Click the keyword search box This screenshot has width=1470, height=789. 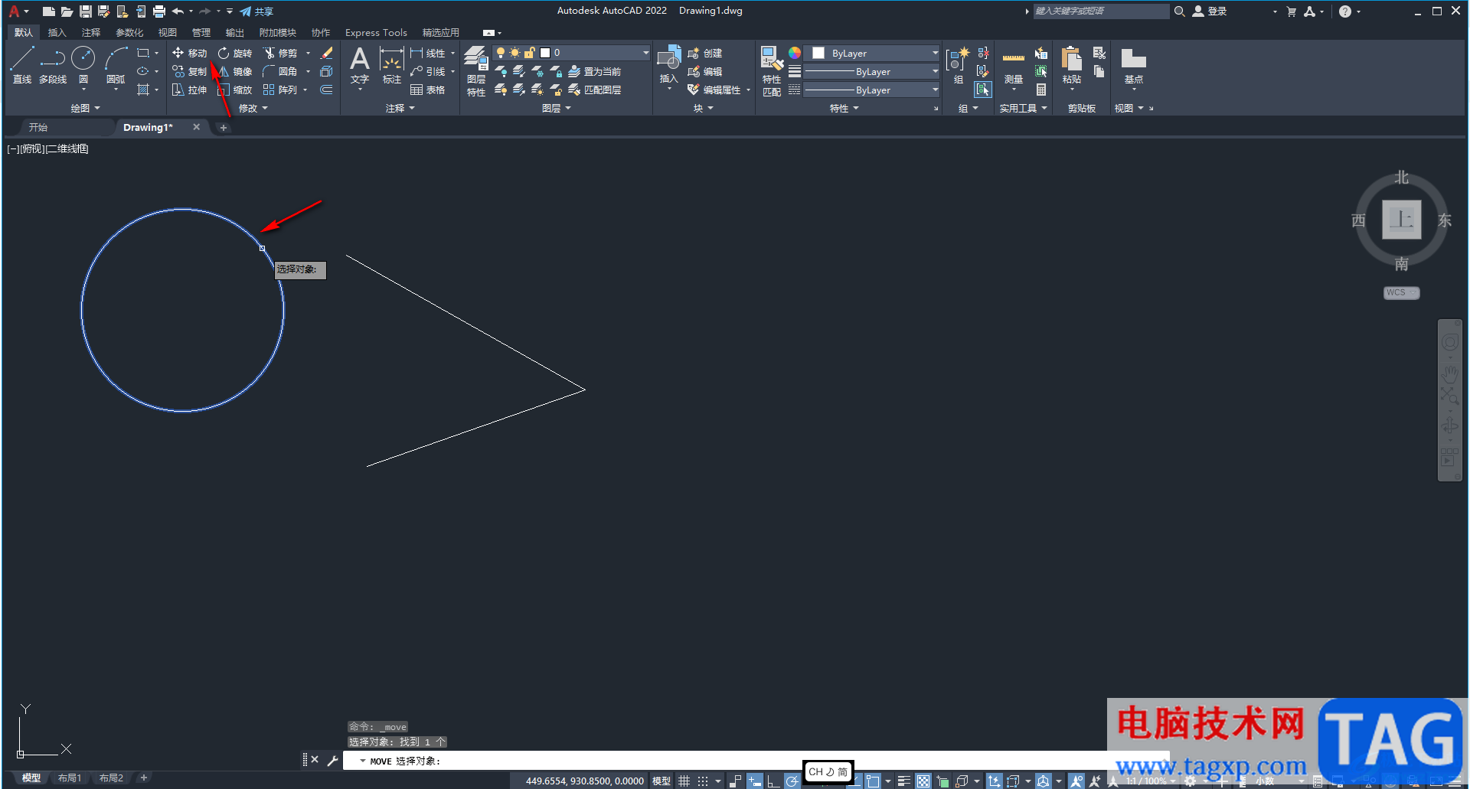tap(1101, 11)
